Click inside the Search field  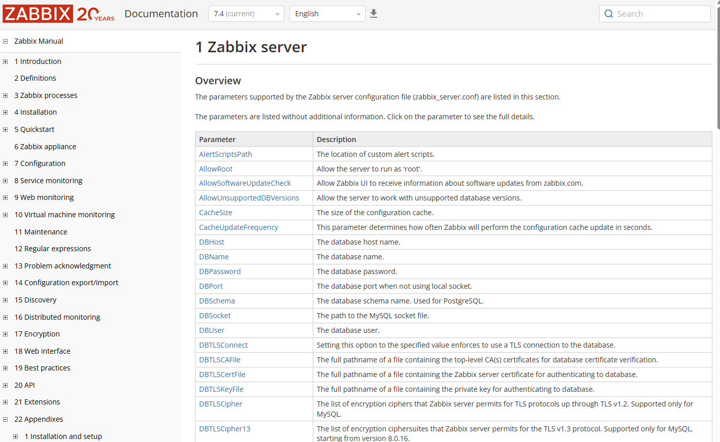point(655,14)
